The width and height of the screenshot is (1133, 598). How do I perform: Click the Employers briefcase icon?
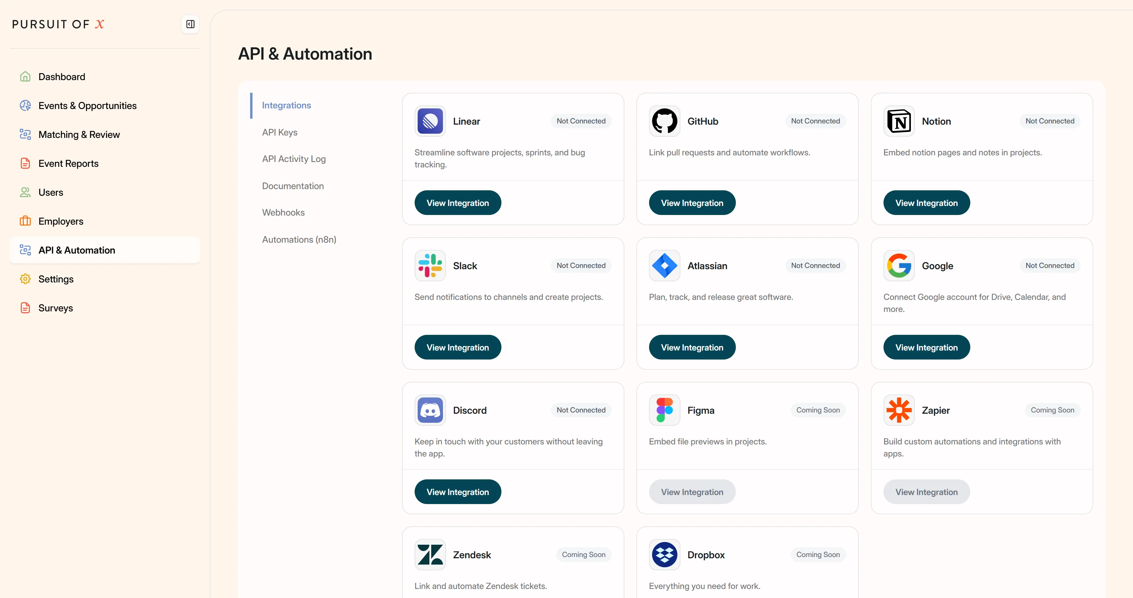coord(26,221)
